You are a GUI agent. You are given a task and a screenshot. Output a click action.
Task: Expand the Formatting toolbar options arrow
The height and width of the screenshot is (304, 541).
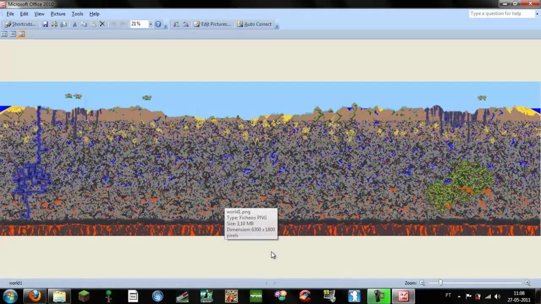click(x=277, y=26)
